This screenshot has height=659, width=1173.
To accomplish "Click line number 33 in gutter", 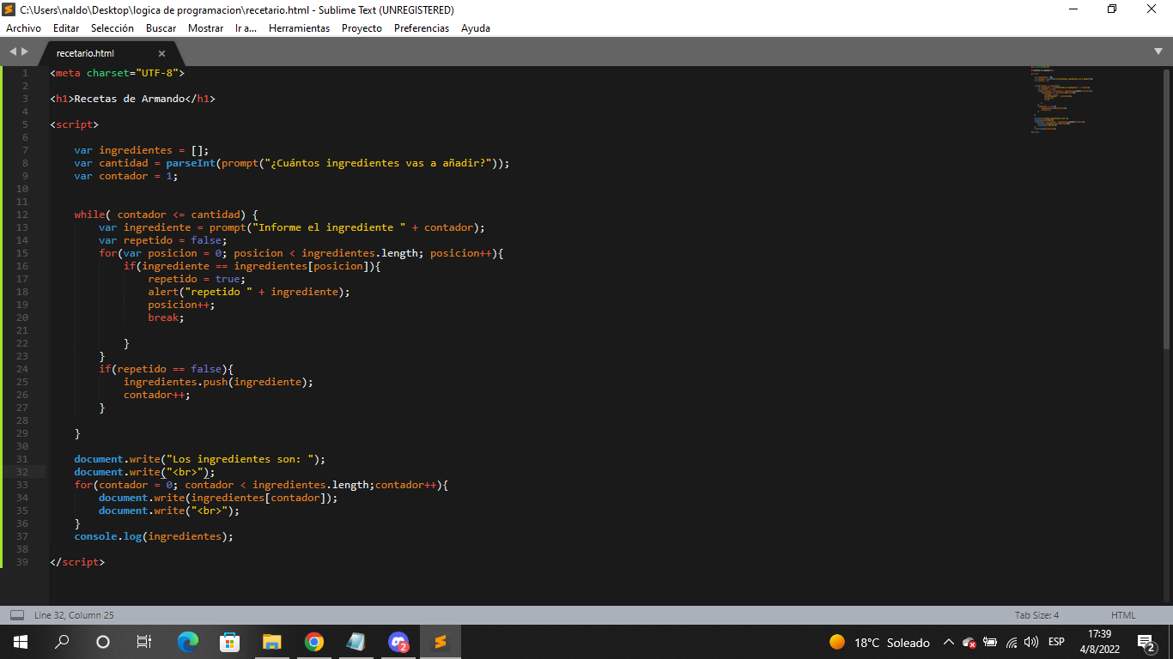I will (22, 485).
